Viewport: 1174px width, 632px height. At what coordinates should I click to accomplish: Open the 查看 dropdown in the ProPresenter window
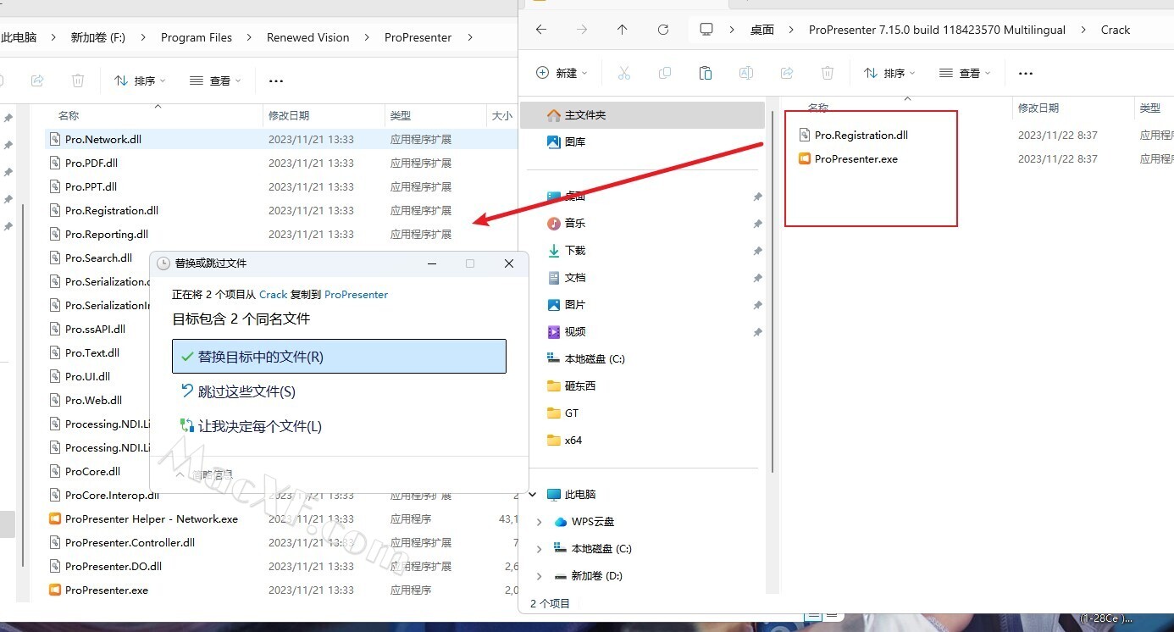tap(216, 80)
